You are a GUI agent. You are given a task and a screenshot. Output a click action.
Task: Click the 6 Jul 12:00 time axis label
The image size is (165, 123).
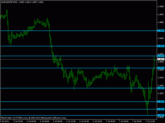[x=71, y=121]
